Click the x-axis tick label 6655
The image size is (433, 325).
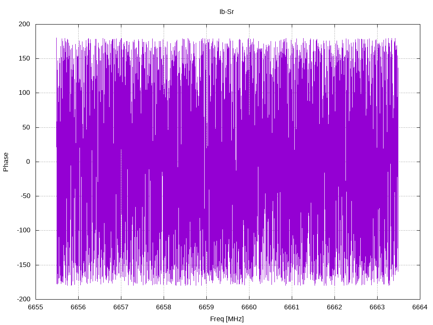point(36,307)
